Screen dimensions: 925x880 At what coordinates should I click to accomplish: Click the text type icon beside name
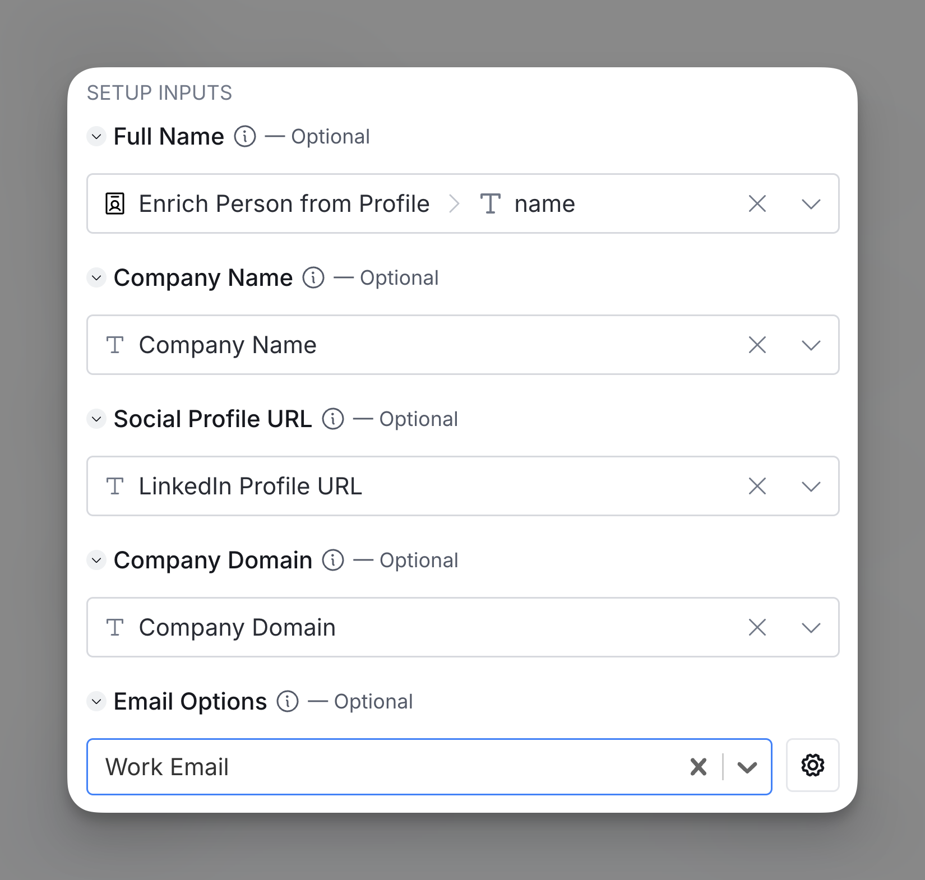tap(491, 203)
